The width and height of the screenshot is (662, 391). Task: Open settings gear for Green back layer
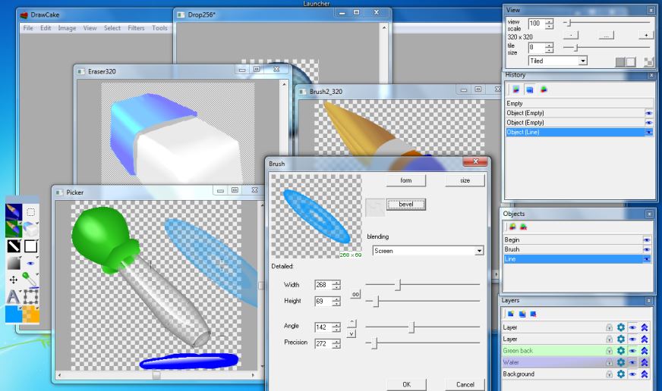click(x=620, y=351)
